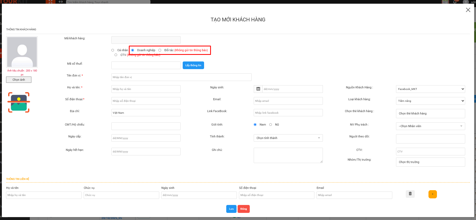Focus the Ghi chú notes textarea

288,155
